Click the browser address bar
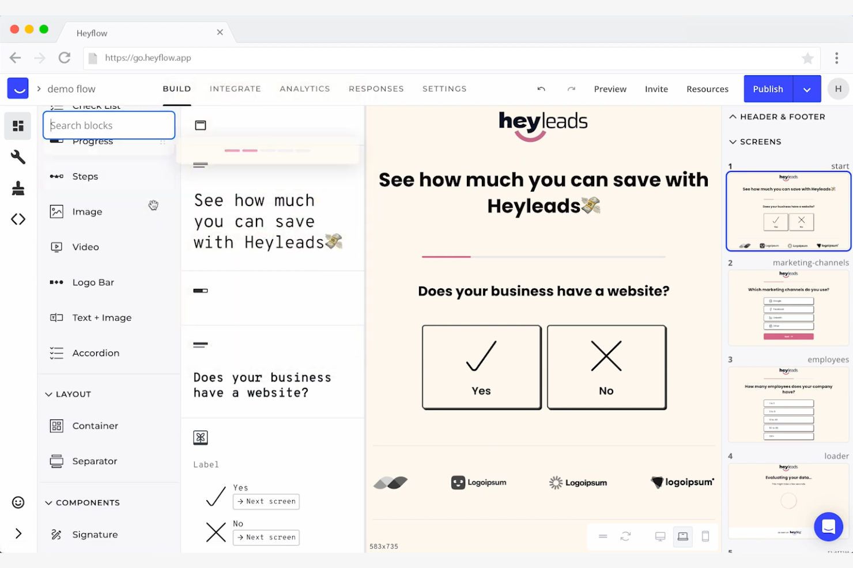Viewport: 853px width, 568px height. (451, 58)
